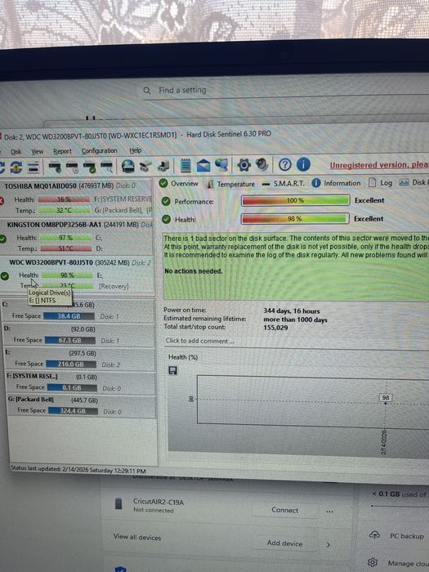
Task: Click chevron arrow next to Add device
Action: [328, 545]
